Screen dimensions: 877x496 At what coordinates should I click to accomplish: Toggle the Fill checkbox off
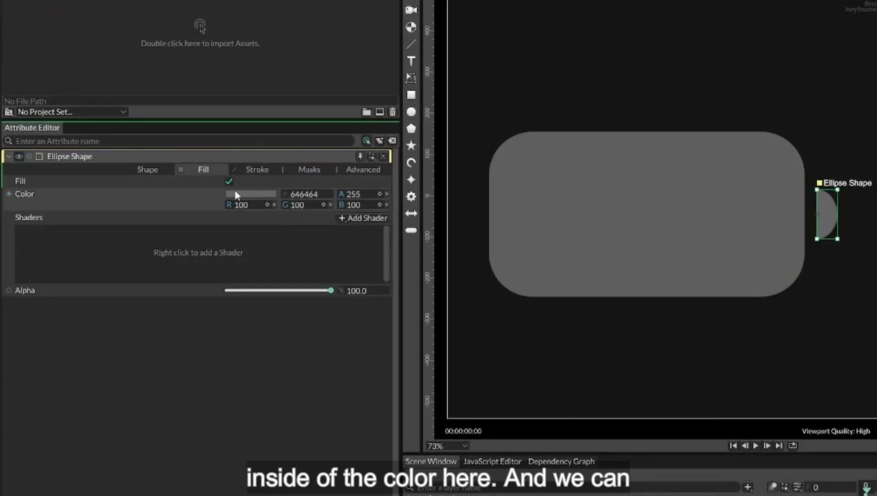click(x=229, y=181)
